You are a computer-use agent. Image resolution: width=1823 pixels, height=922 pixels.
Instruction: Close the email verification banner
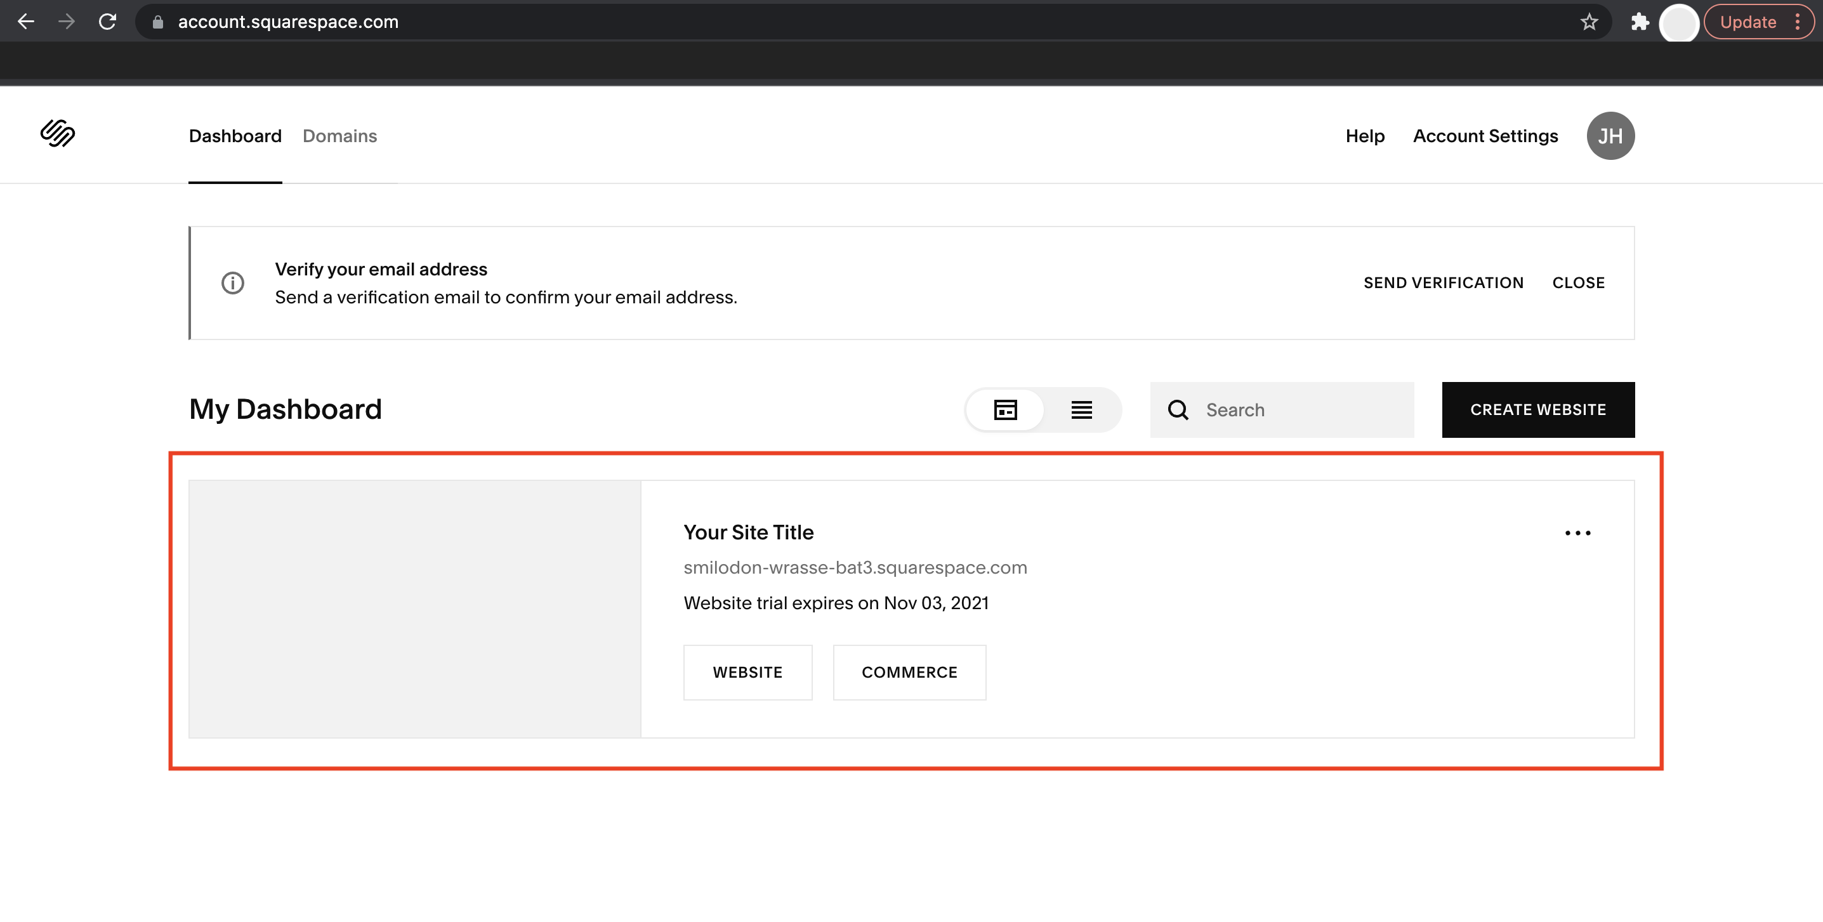(x=1579, y=282)
